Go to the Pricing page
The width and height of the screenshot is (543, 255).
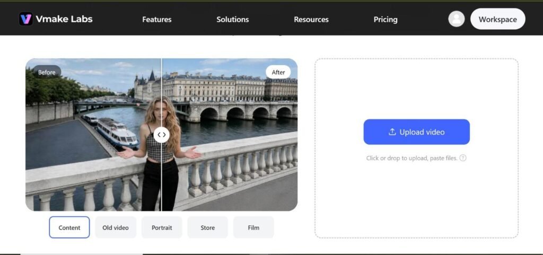(386, 20)
